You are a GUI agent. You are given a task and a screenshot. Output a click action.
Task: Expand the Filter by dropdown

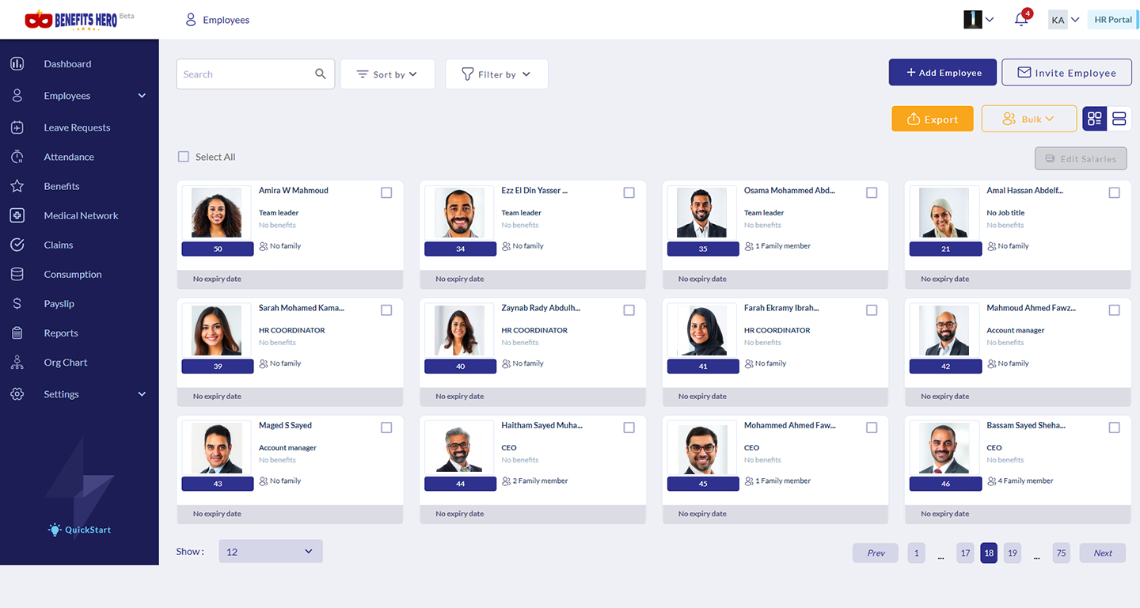tap(496, 74)
